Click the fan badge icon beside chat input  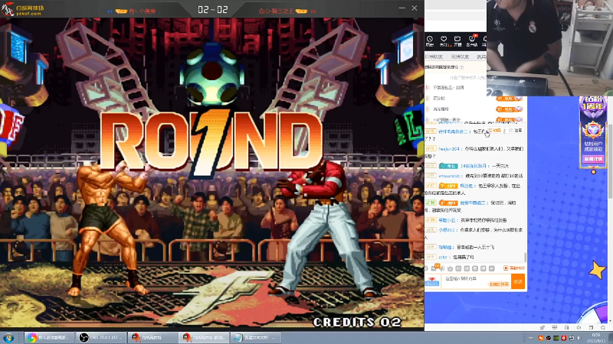432,281
